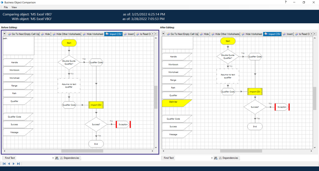Click 'Assume no text qualifier' note in Before Editing
This screenshot has height=171, width=319.
69,85
